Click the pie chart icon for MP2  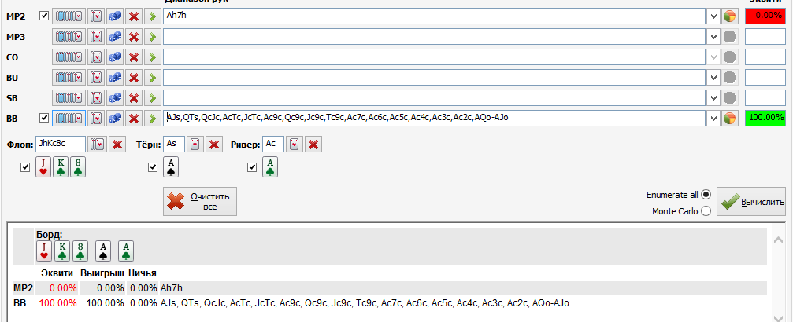[729, 16]
